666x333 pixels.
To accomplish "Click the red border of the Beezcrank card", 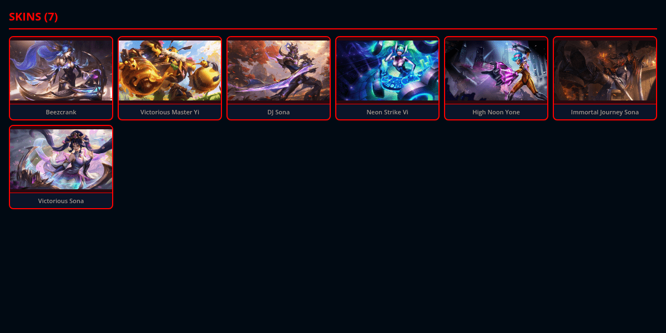I will (x=9, y=78).
